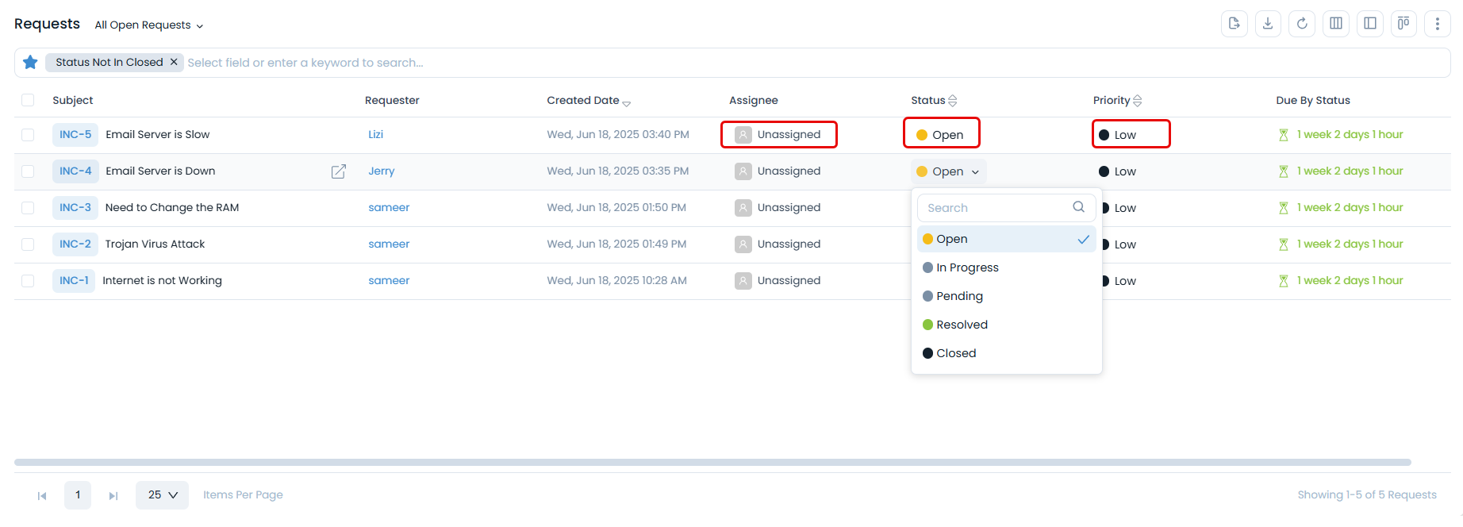This screenshot has height=527, width=1463.
Task: Sort by the Priority column arrows
Action: [1138, 101]
